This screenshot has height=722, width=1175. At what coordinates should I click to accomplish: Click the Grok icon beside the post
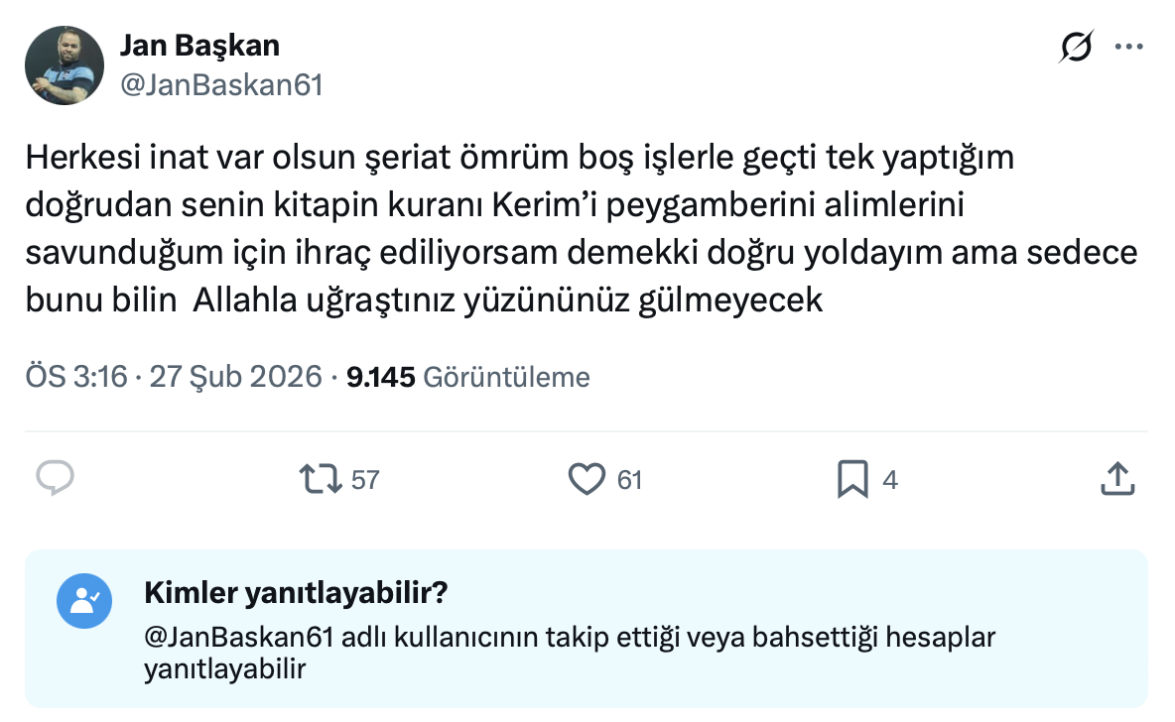(x=1077, y=47)
